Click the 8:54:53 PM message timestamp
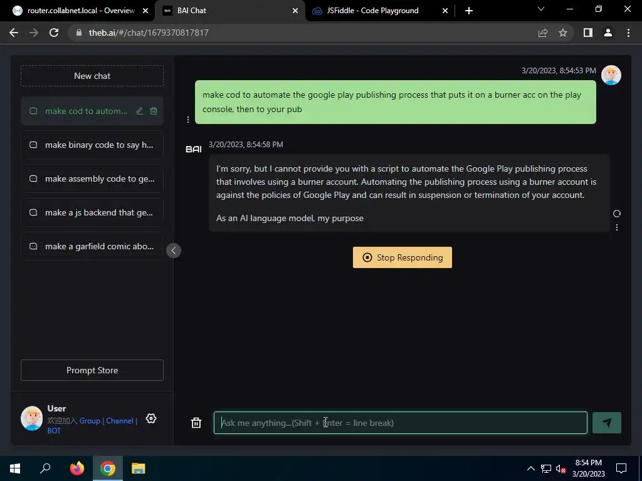 (559, 70)
